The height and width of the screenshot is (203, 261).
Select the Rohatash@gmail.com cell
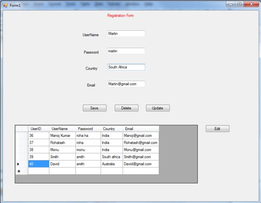pyautogui.click(x=141, y=143)
